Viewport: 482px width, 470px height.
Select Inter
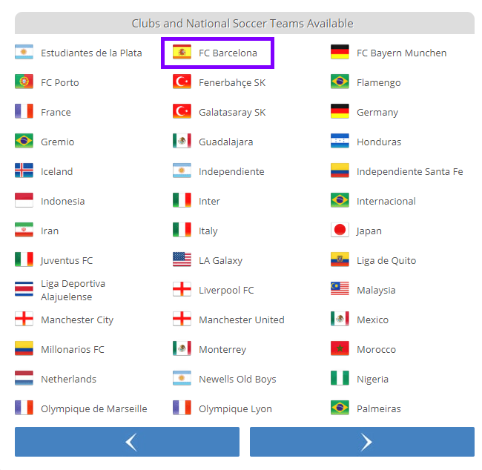[x=209, y=202]
